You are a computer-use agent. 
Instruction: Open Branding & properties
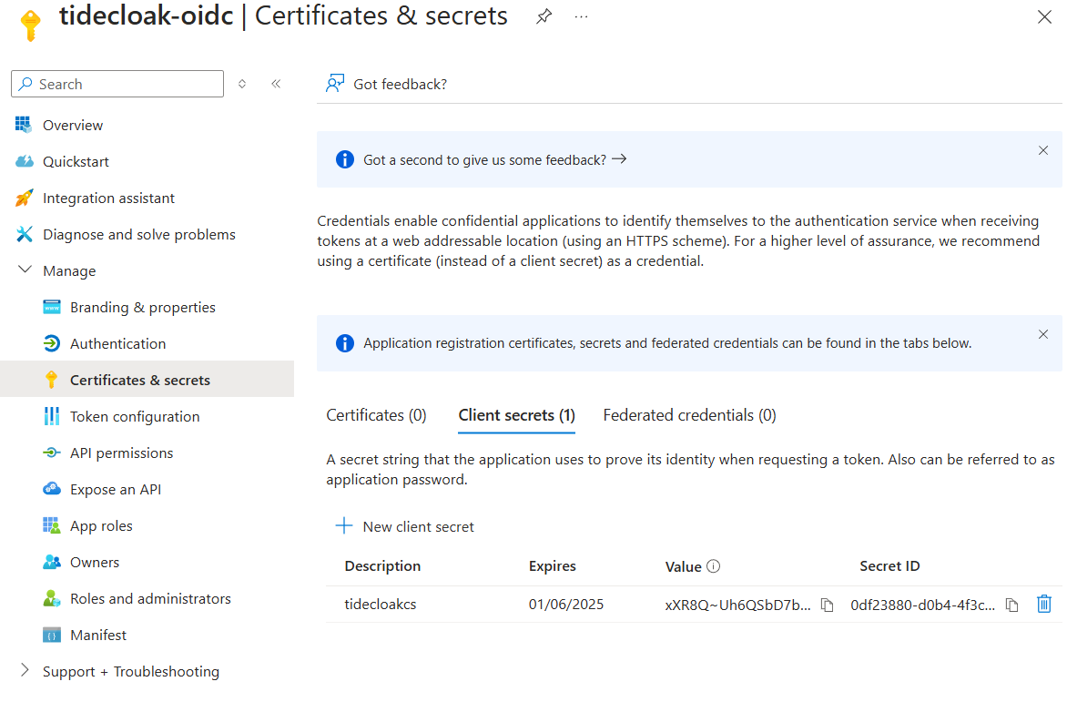point(143,308)
